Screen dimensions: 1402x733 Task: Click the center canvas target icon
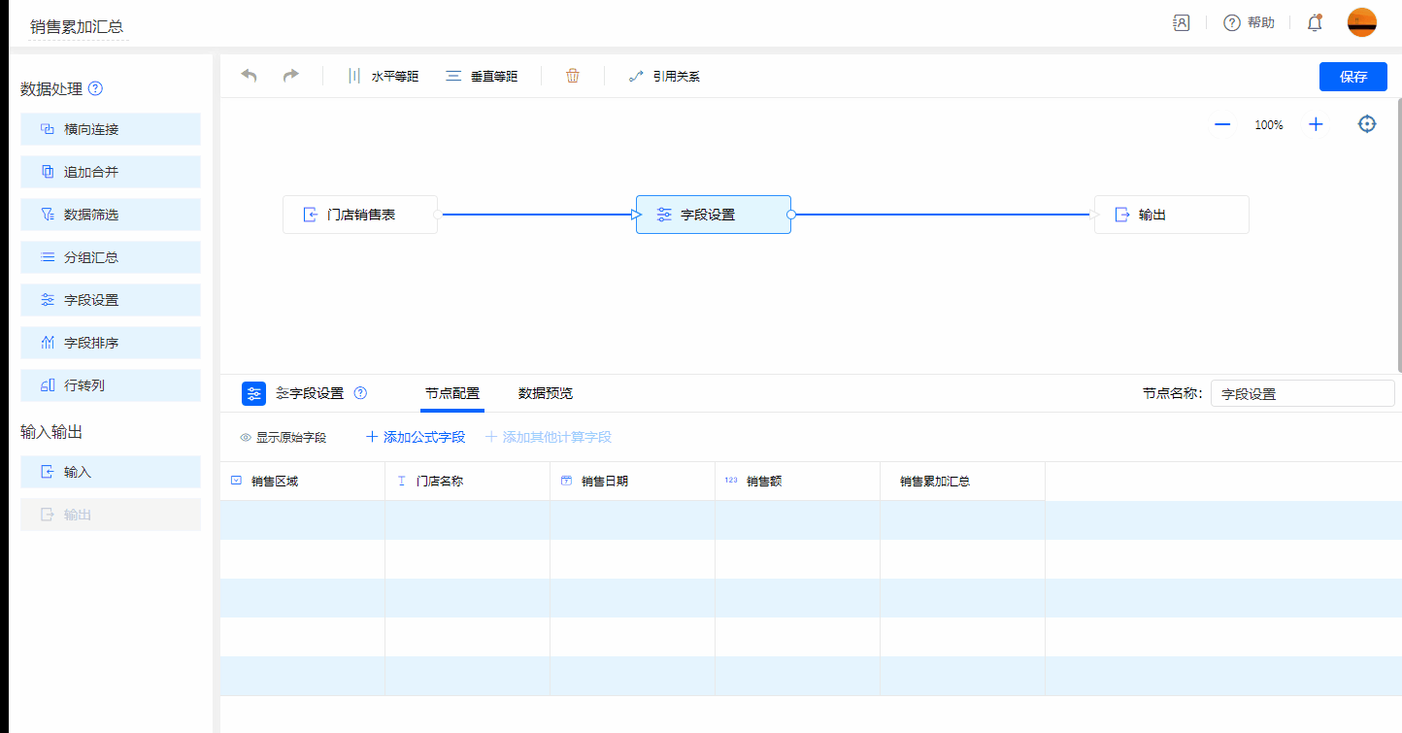[x=1367, y=124]
